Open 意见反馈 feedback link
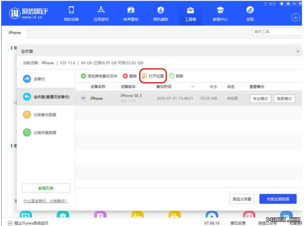 pos(238,223)
